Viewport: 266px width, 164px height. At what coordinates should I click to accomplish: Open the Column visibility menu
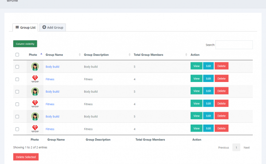[x=25, y=44]
